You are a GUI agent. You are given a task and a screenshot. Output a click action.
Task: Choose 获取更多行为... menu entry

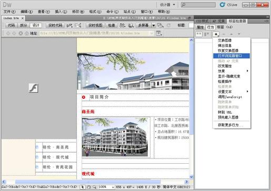tap(232, 125)
